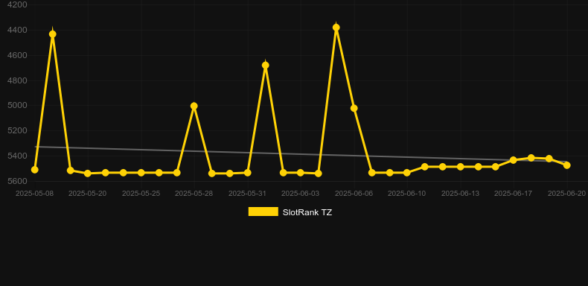
Task: Click the 5200 y-axis label
Action: [17, 130]
